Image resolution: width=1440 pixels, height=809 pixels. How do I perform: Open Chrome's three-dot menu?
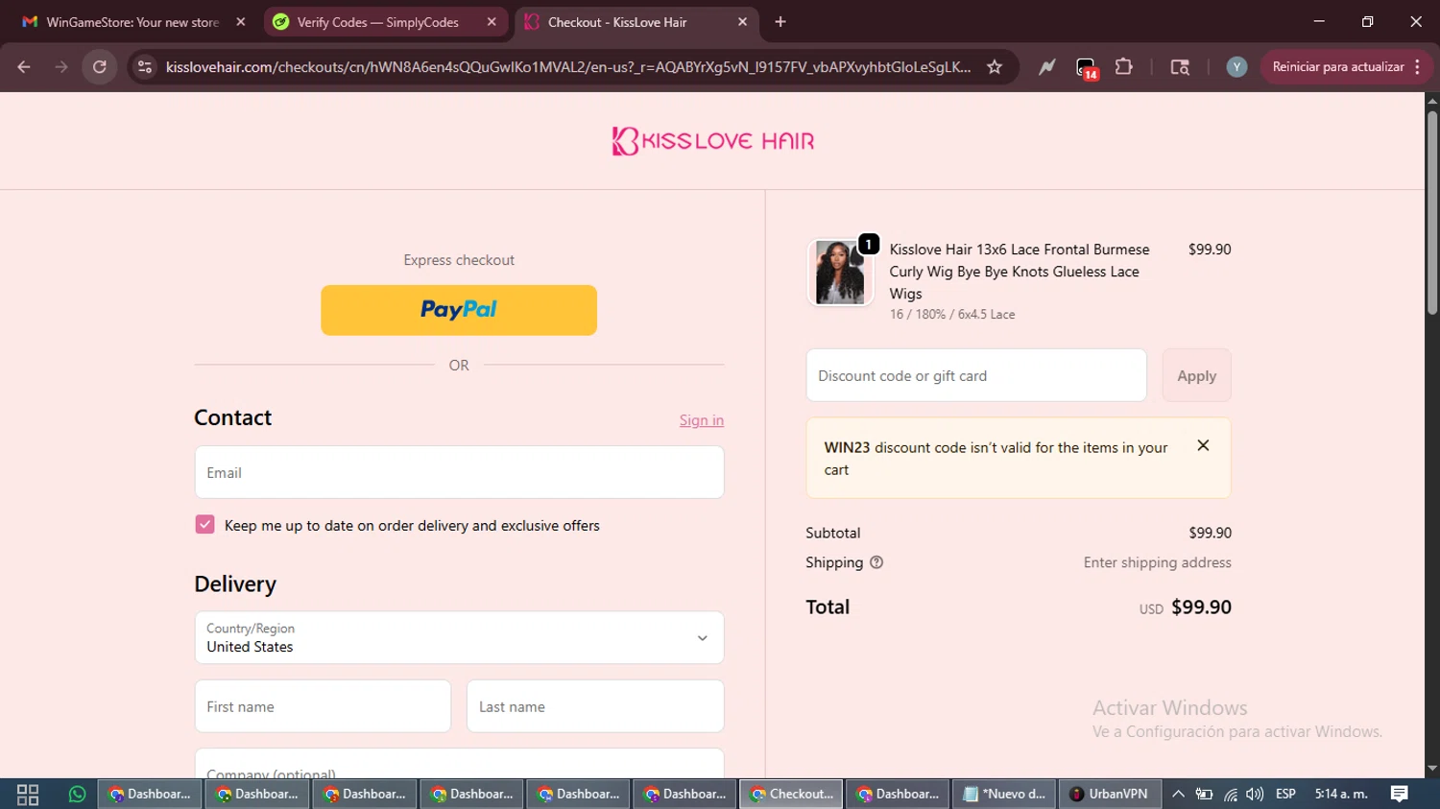pos(1418,67)
